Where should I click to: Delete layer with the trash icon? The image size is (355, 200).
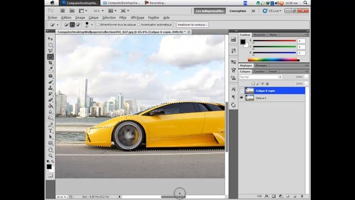point(302,196)
